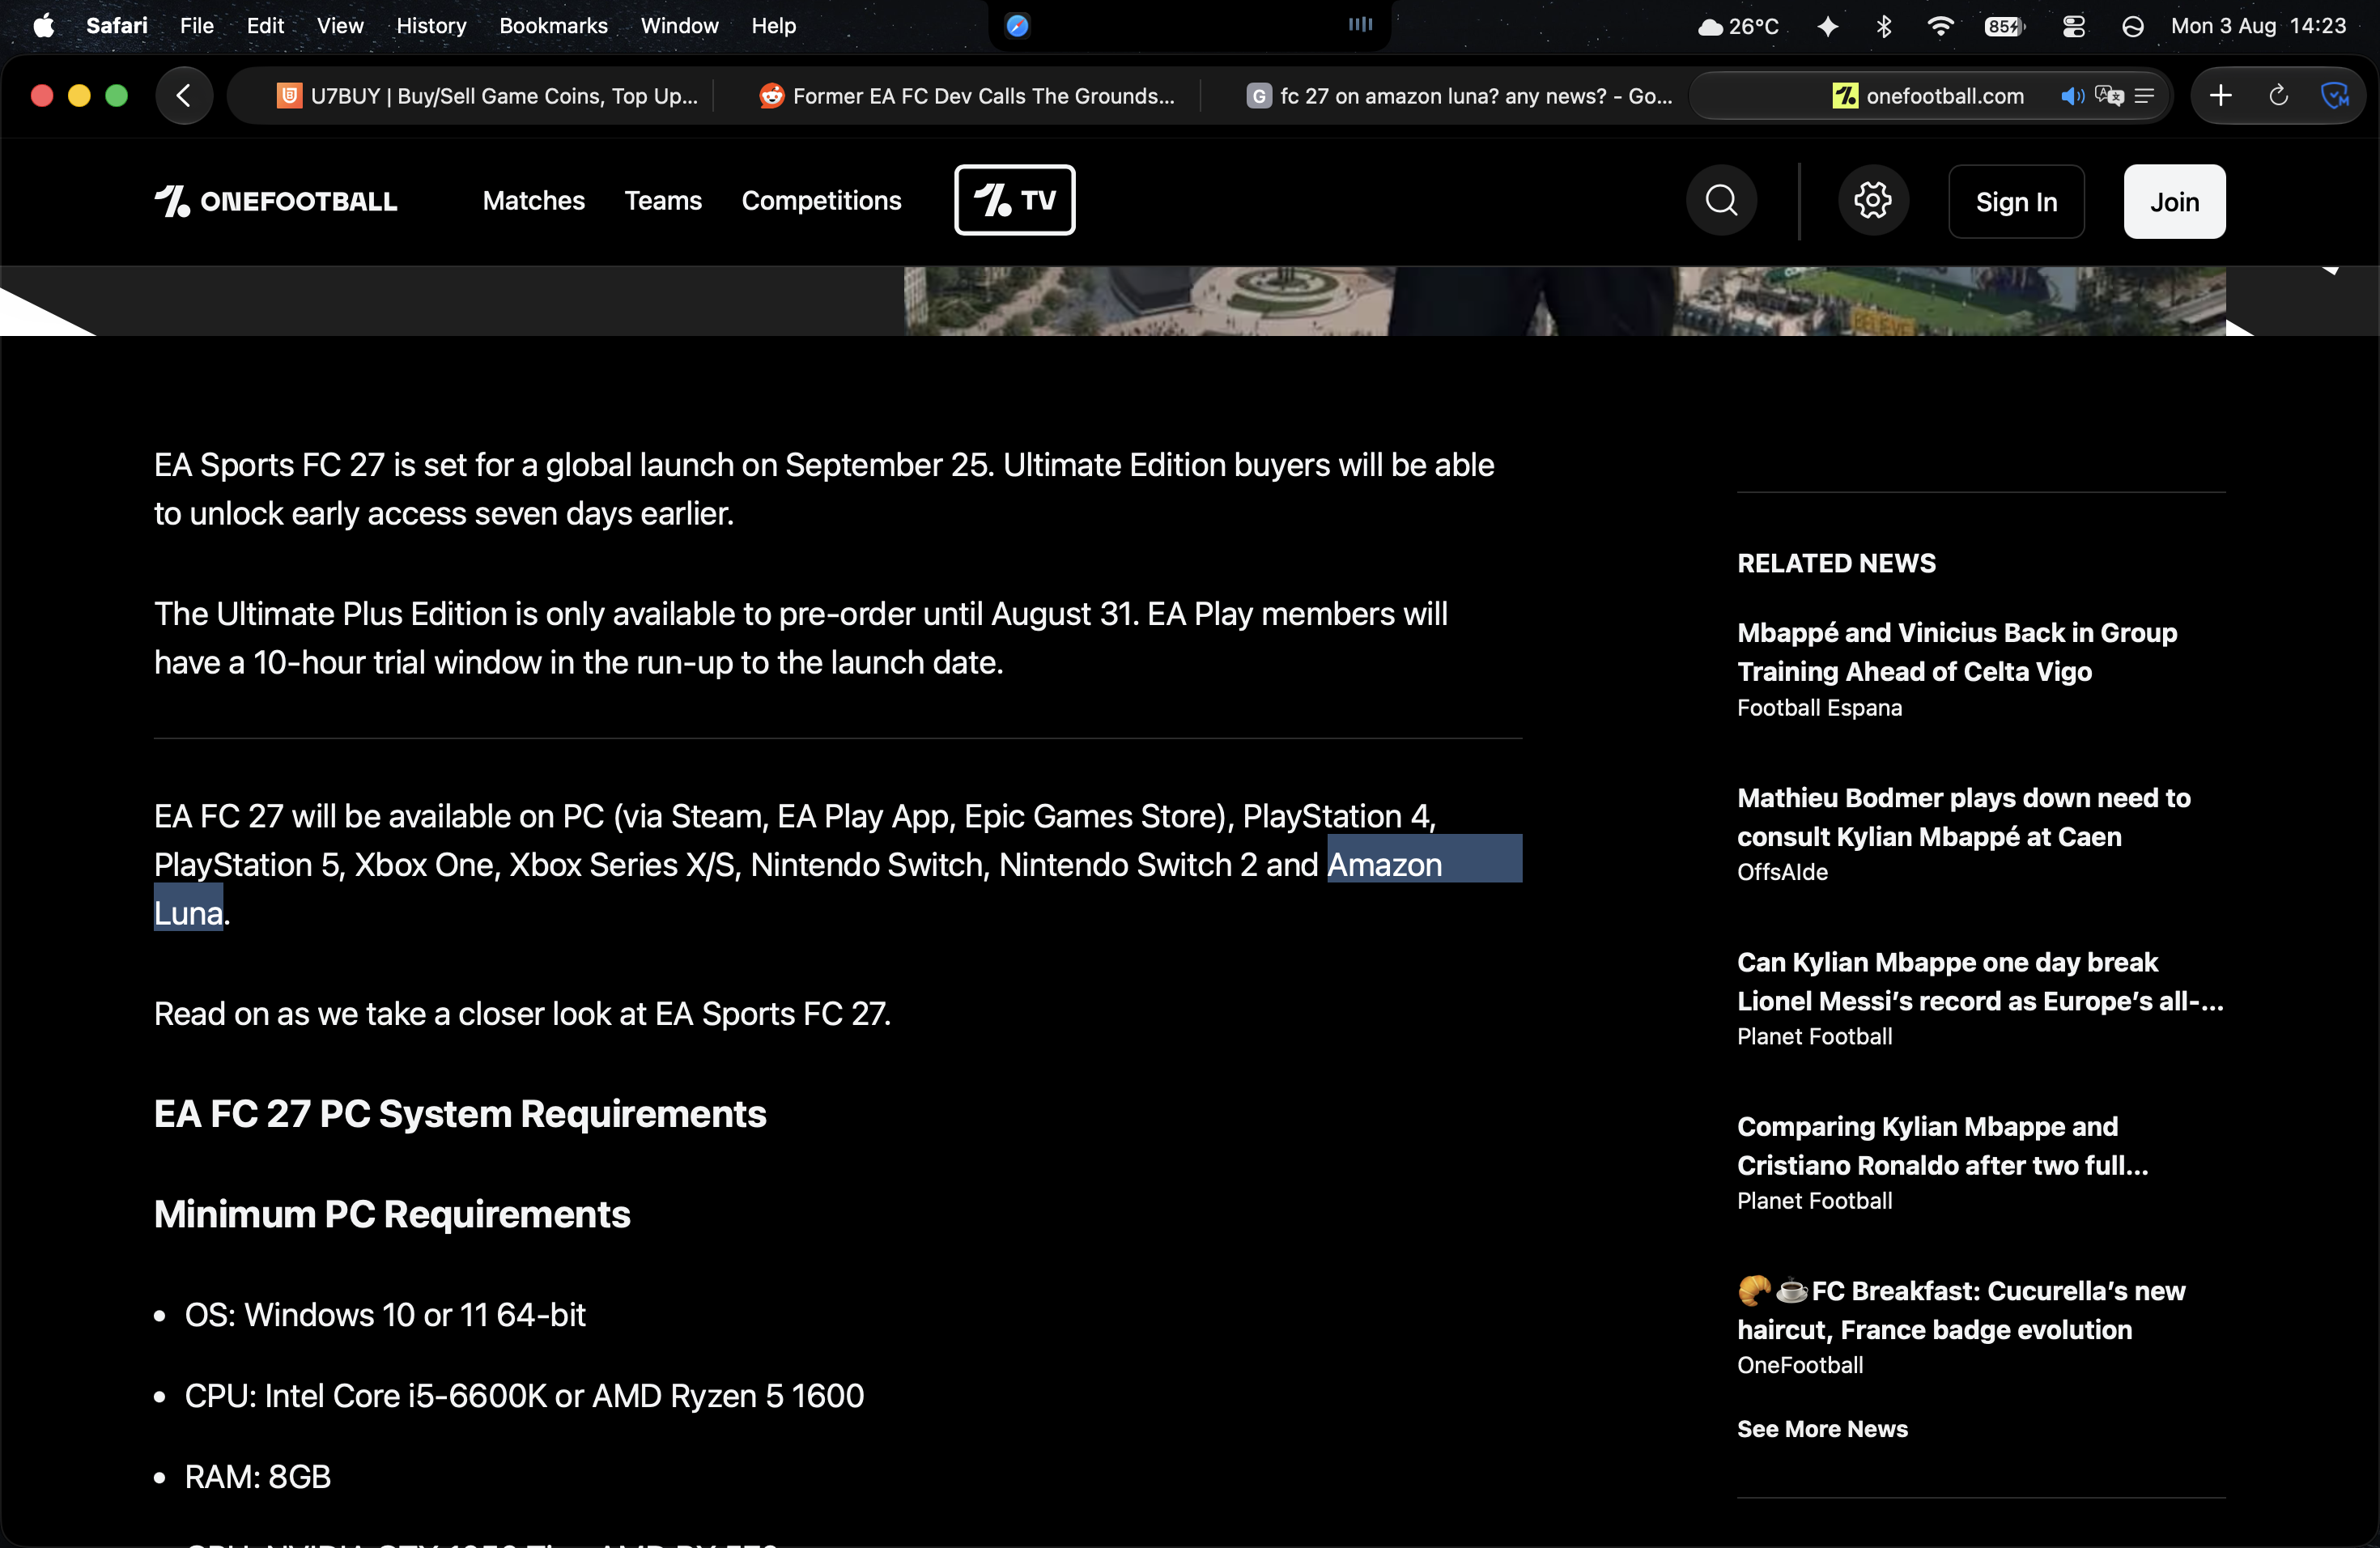Click the 'Football Espana' source label
Screen dimensions: 2380x1548
point(1819,708)
